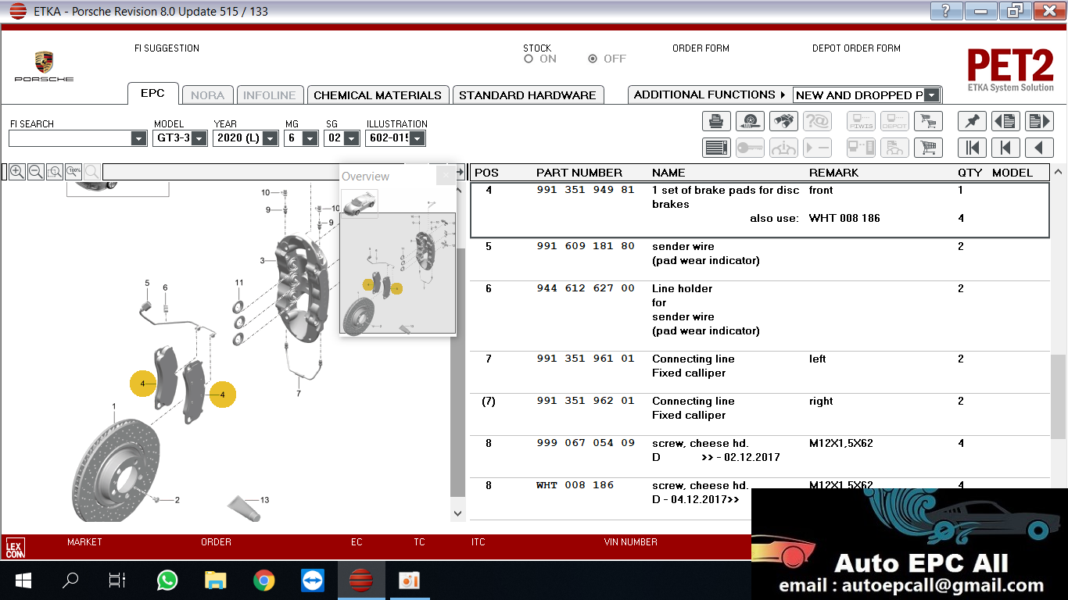
Task: Select the stock OFF radio button
Action: 593,59
